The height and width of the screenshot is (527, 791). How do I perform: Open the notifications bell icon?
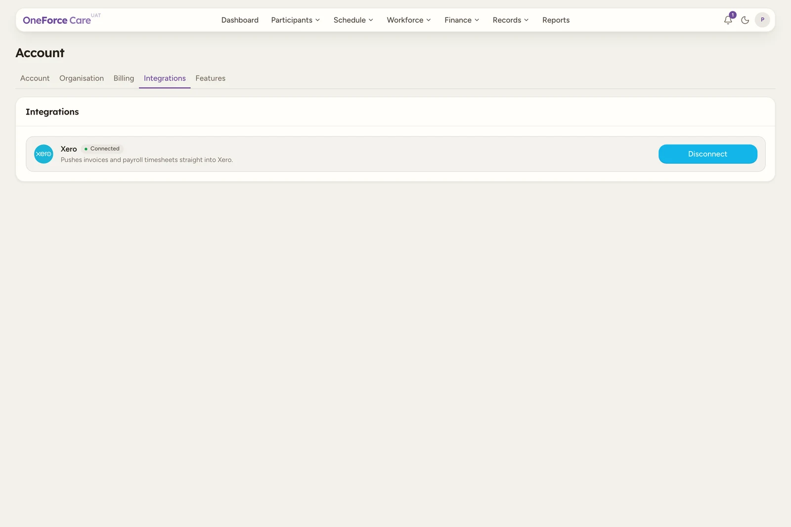coord(728,20)
